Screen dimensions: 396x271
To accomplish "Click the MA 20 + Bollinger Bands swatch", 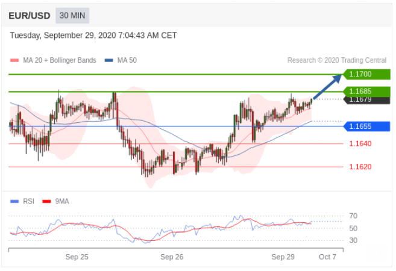I will (14, 60).
